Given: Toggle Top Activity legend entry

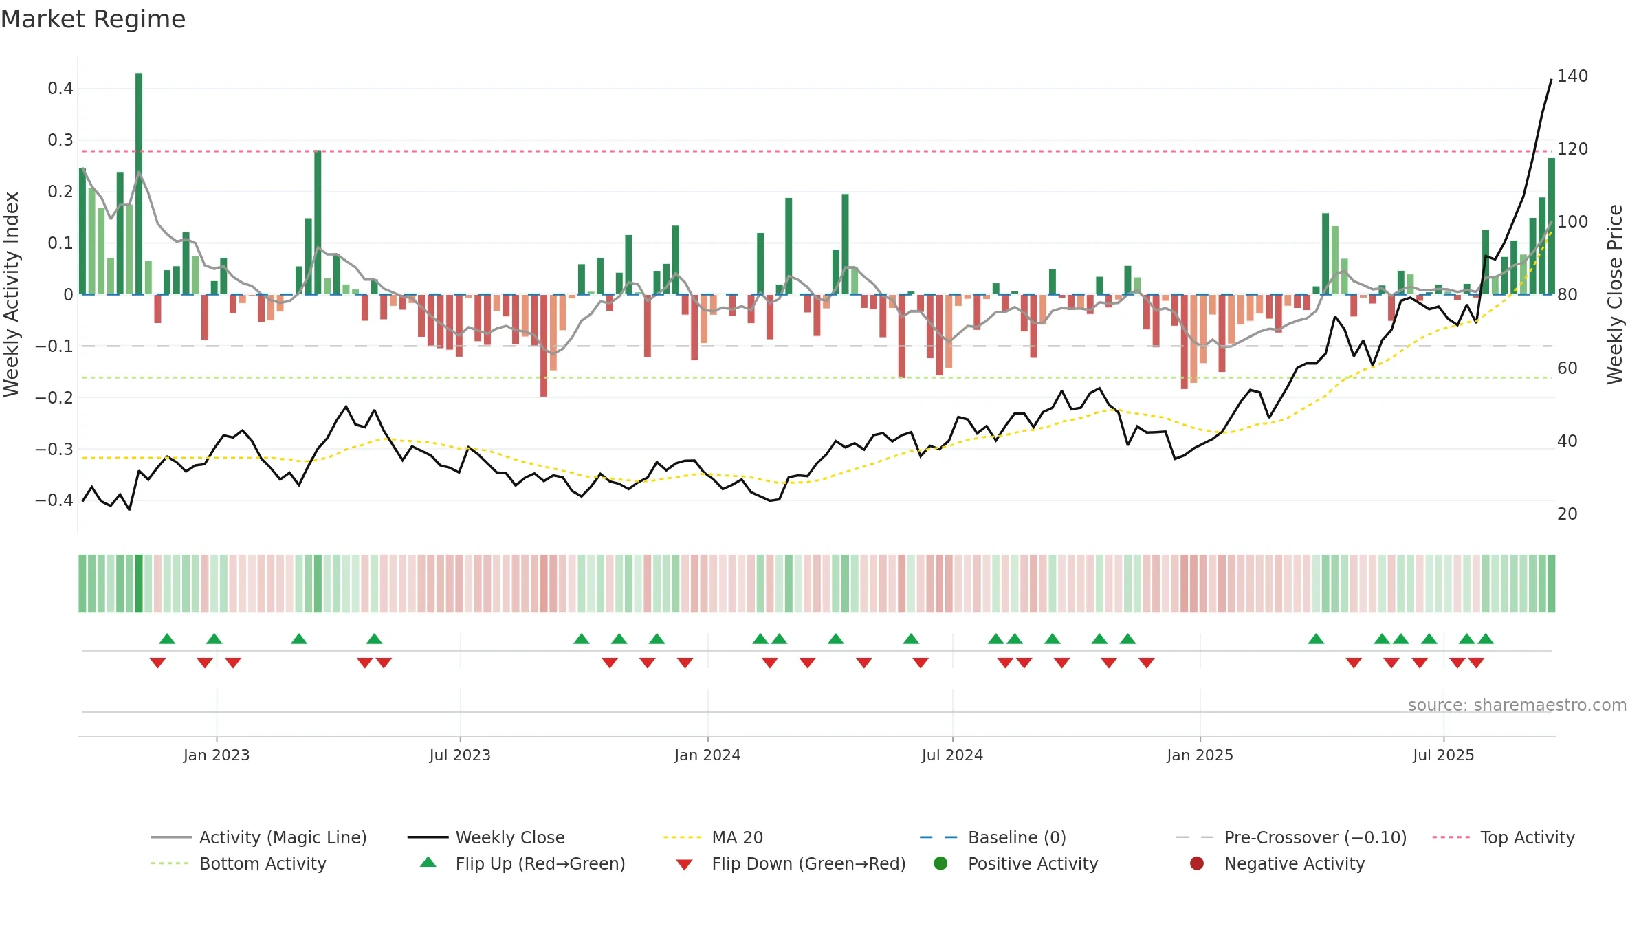Looking at the screenshot, I should click(1504, 837).
